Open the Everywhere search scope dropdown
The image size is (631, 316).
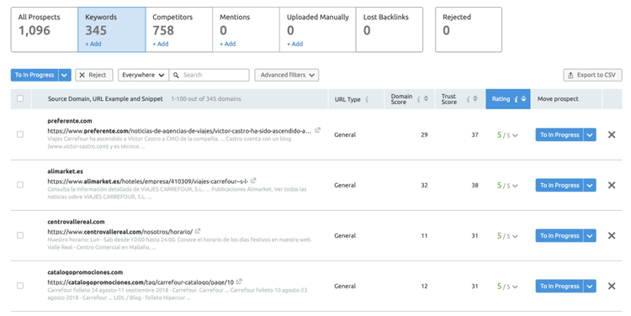143,75
